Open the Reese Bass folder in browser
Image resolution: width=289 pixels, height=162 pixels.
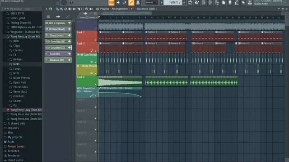[x=20, y=91]
